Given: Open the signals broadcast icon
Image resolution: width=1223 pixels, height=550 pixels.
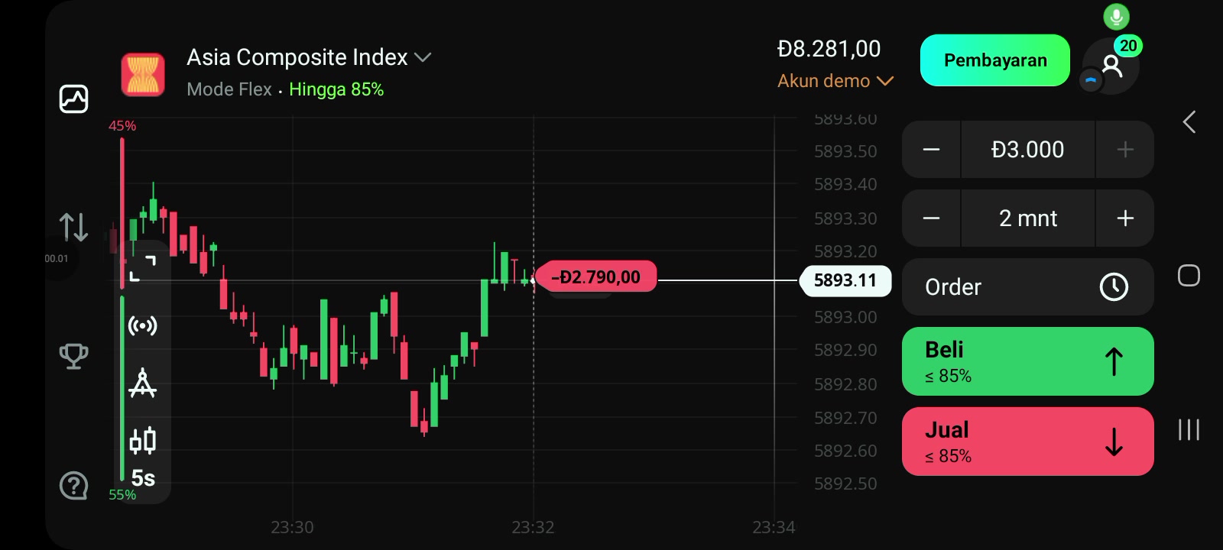Looking at the screenshot, I should 143,326.
